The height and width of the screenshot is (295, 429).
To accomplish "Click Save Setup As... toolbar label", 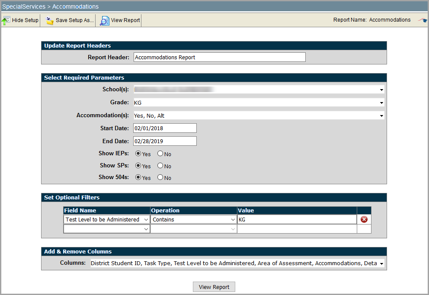I will coord(75,20).
